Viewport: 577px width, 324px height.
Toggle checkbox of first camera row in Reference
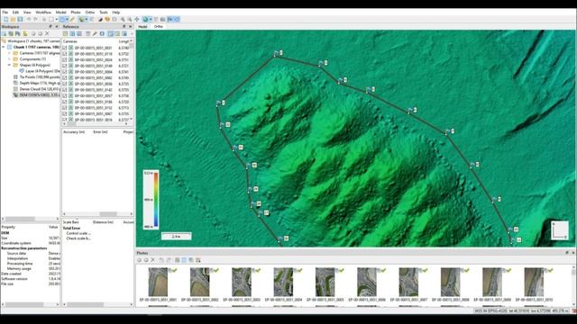tap(65, 48)
